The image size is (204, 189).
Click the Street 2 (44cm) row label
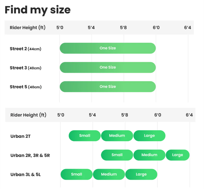click(25, 49)
